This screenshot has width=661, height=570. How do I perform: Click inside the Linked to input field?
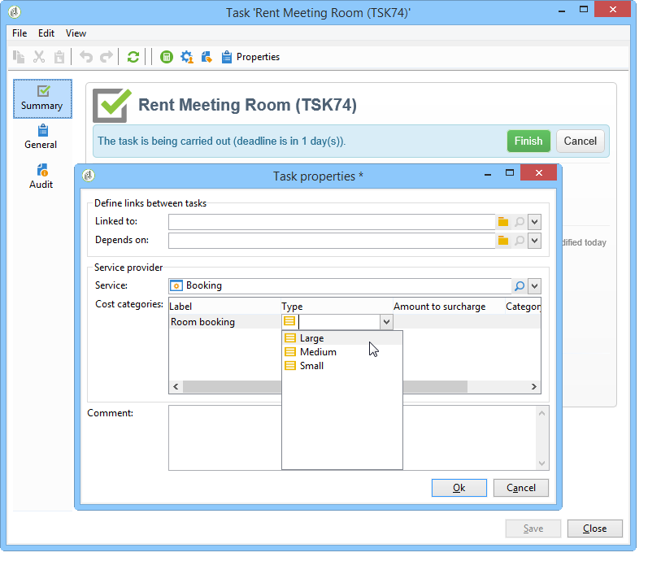click(x=332, y=222)
